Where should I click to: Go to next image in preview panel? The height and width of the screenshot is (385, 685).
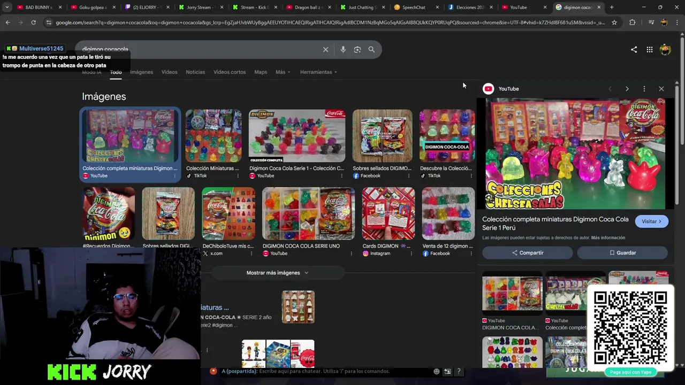627,89
